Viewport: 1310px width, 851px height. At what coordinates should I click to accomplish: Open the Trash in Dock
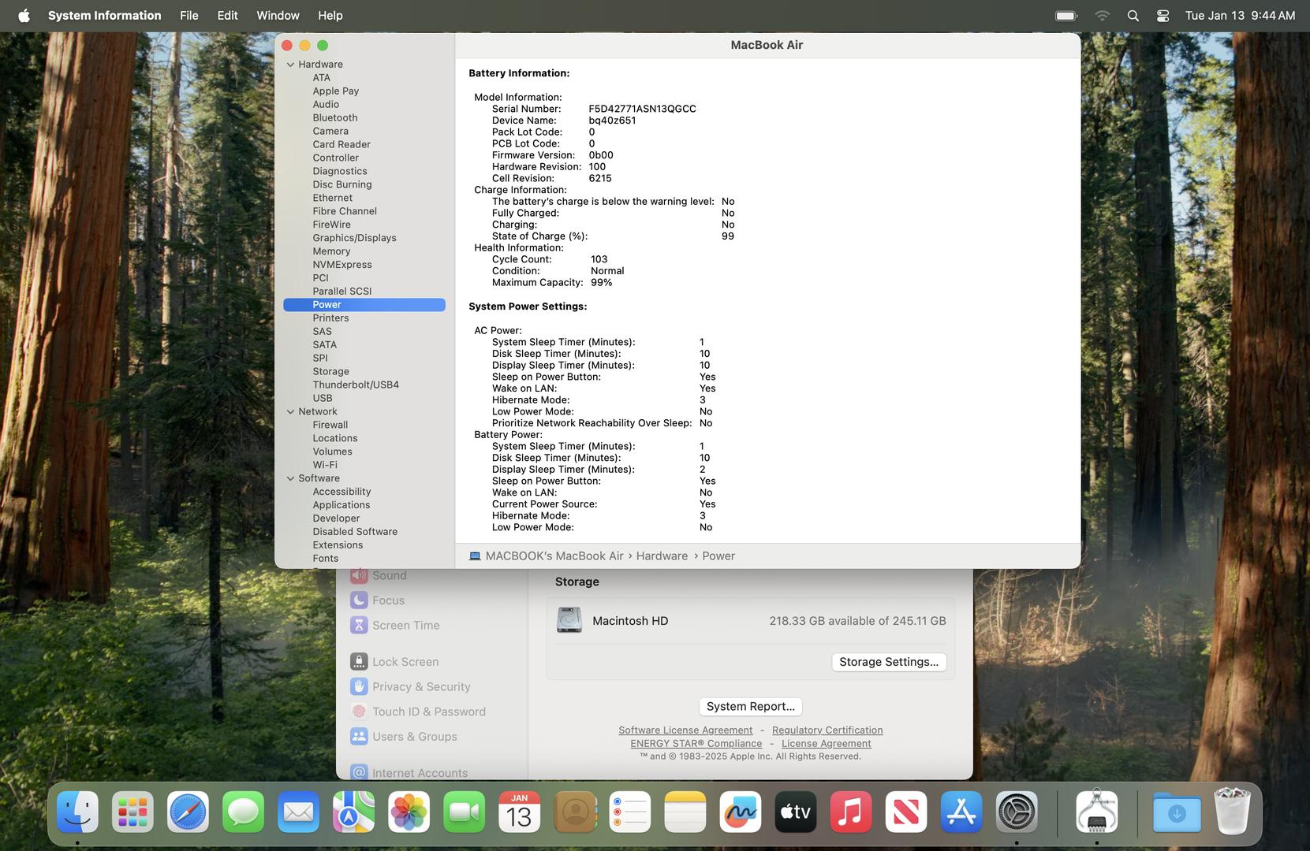[1232, 812]
